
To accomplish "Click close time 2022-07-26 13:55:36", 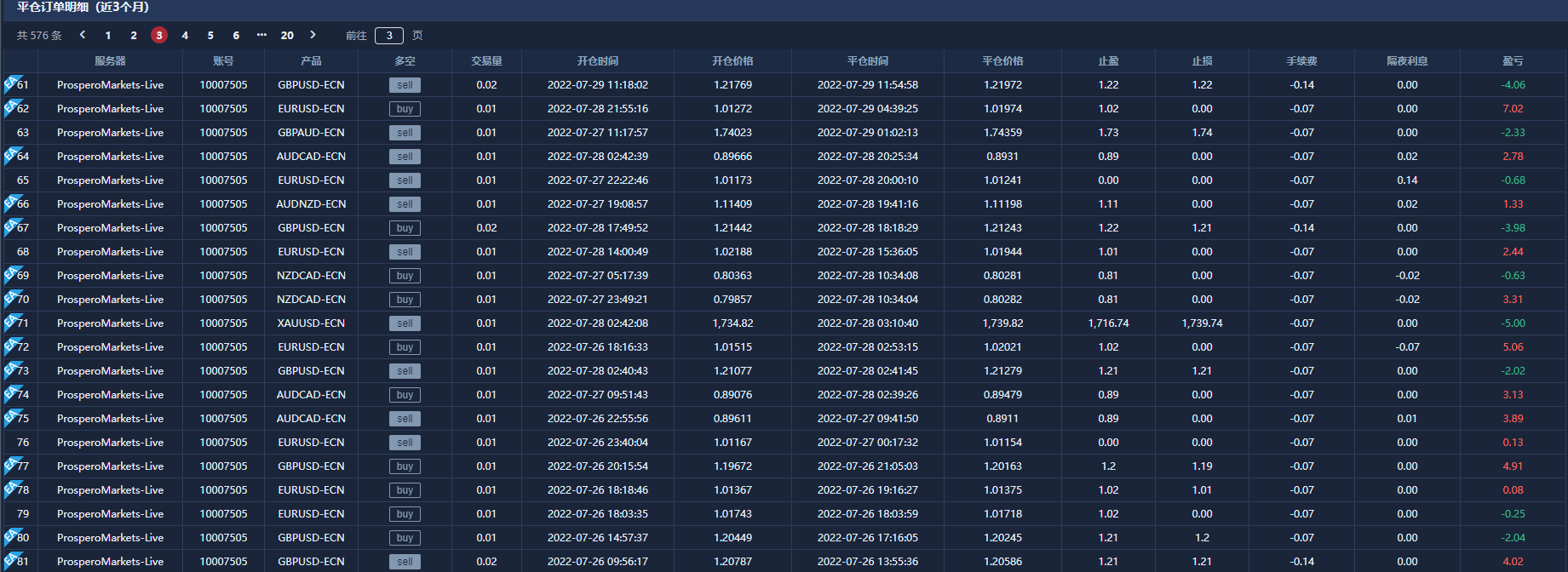I will point(867,562).
